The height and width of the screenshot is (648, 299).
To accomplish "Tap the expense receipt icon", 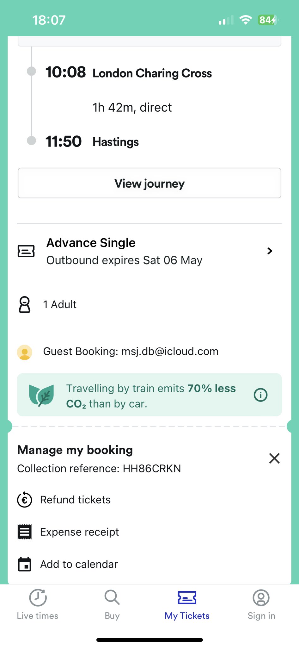I will (x=25, y=532).
